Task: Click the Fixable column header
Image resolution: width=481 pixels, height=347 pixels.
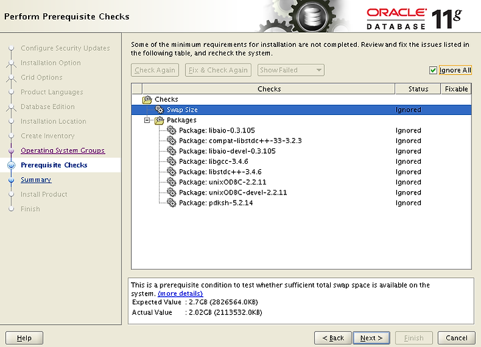Action: 456,89
